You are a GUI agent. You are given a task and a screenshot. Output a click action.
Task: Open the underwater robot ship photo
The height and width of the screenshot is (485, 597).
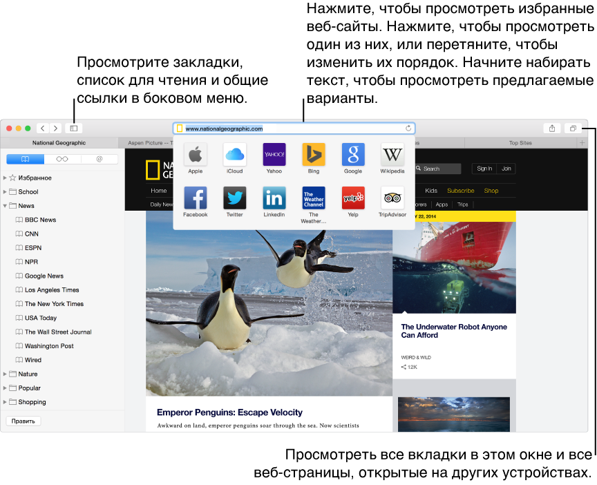[454, 267]
